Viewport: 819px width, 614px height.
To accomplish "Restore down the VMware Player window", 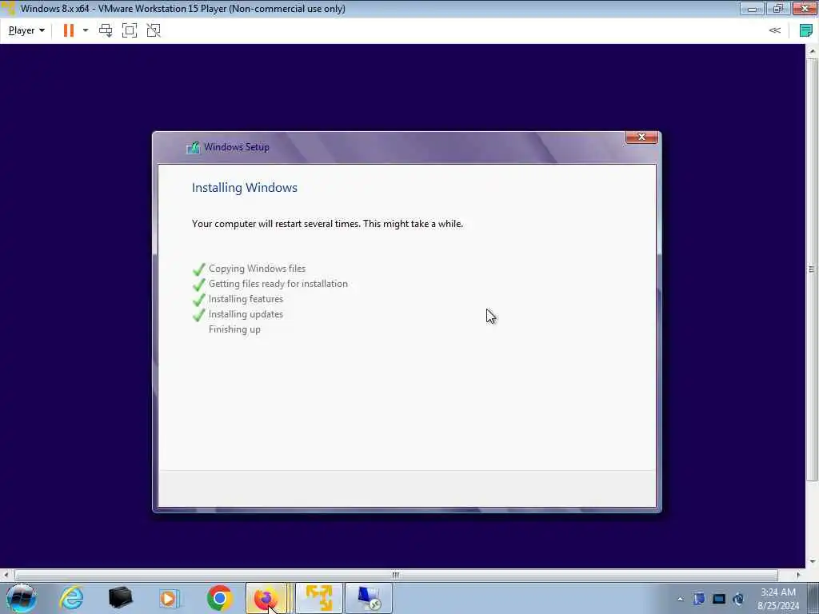I will click(778, 8).
